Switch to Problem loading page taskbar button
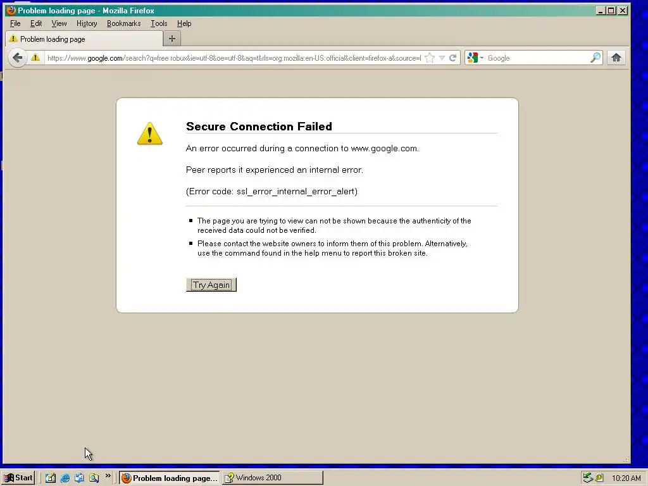This screenshot has width=648, height=486. (170, 478)
